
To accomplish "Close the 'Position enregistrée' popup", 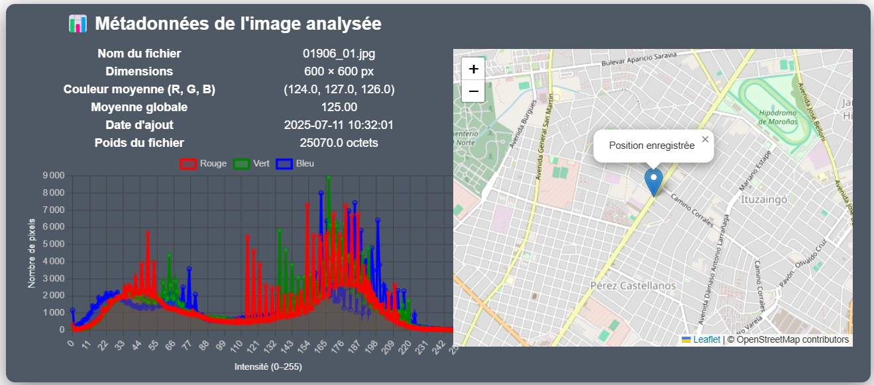I will (x=705, y=139).
